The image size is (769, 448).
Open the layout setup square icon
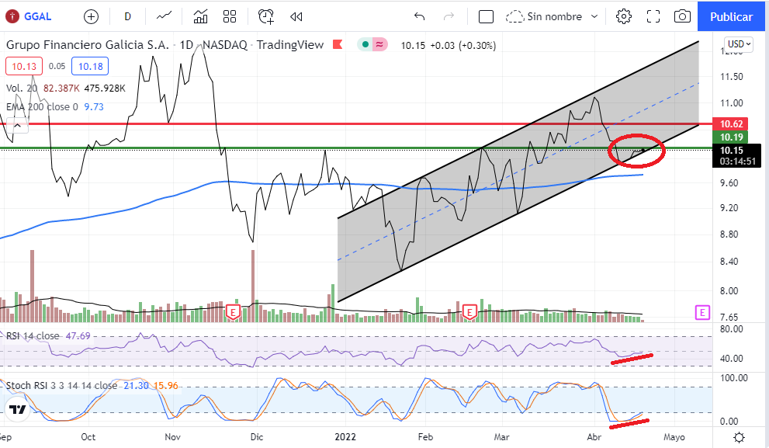486,16
